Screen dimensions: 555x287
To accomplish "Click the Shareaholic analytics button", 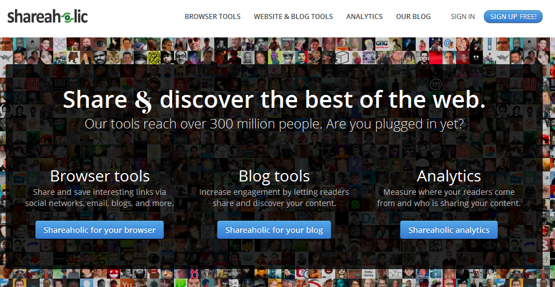I will coord(449,229).
